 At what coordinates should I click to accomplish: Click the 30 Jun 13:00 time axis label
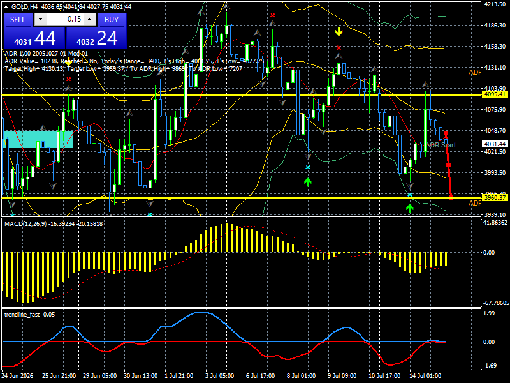[140, 376]
